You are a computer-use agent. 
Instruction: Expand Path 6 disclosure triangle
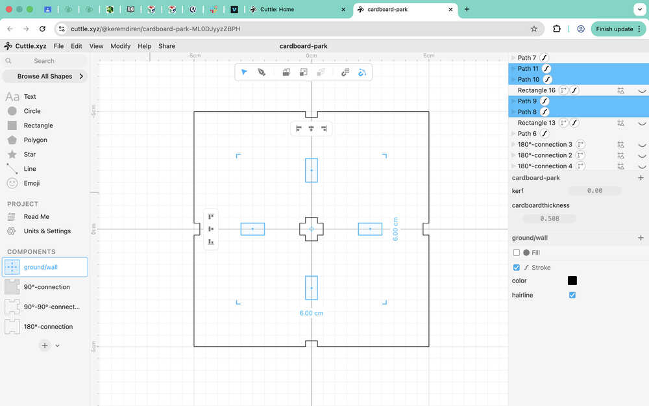[513, 134]
